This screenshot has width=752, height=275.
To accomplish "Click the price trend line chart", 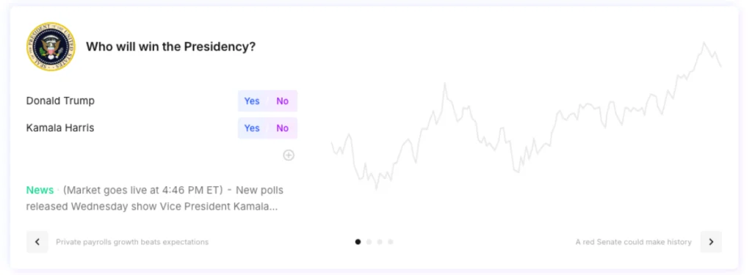I will (526, 115).
